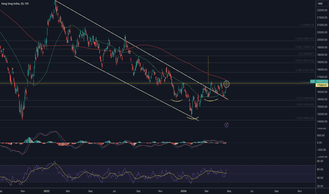The width and height of the screenshot is (329, 194).
Task: Open the HKD currency selector
Action: pos(322,4)
